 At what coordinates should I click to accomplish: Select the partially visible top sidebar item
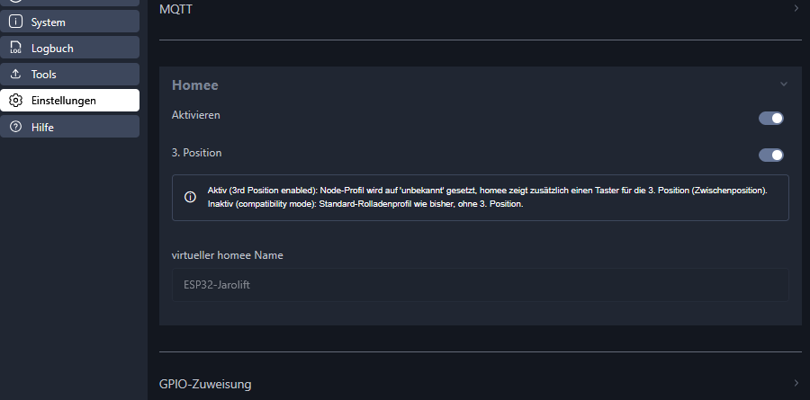69,3
